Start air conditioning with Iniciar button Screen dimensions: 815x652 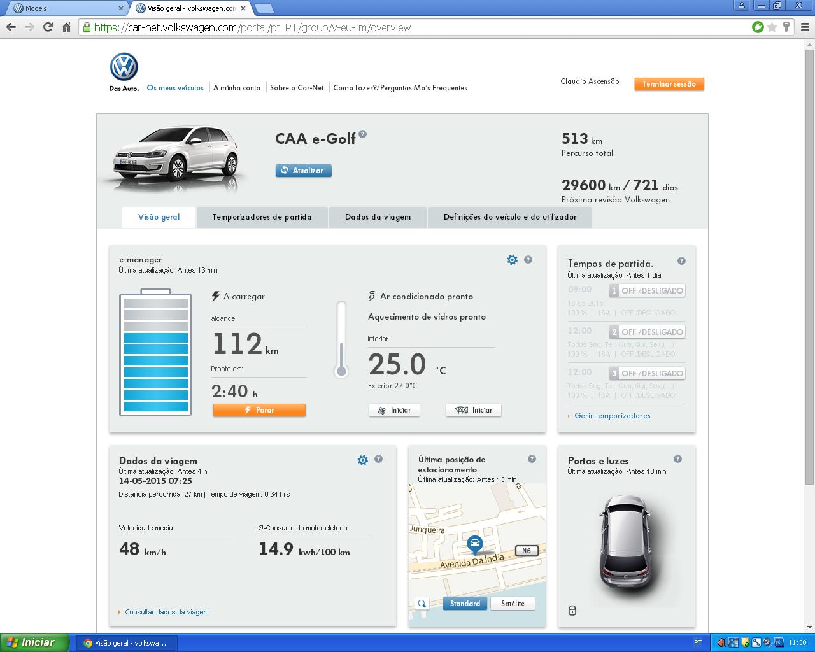(394, 410)
